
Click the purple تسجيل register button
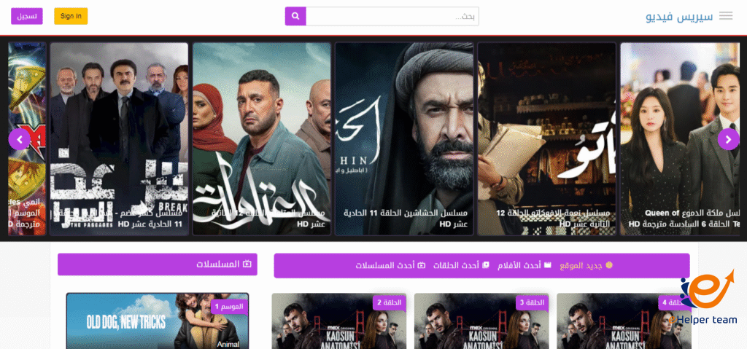click(x=27, y=16)
